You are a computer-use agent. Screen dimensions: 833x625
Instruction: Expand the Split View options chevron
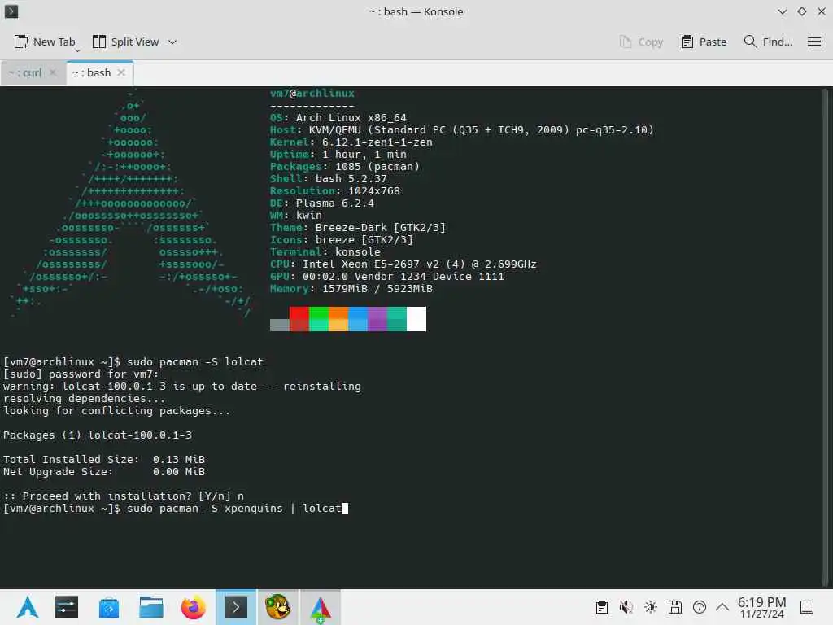pos(172,42)
